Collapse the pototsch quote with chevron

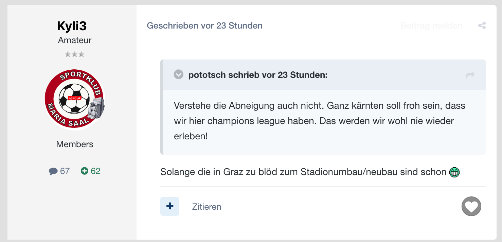[x=179, y=74]
